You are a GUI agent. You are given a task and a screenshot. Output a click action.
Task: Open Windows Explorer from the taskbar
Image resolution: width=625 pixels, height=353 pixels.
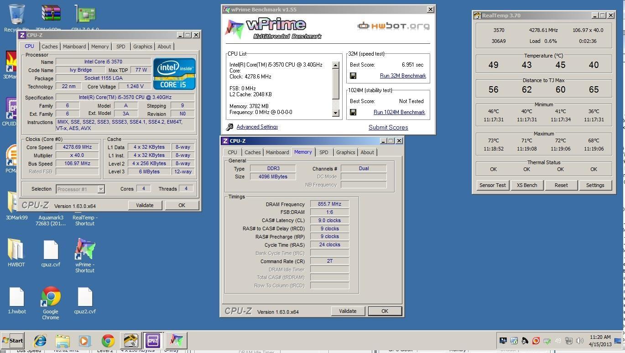(x=62, y=341)
